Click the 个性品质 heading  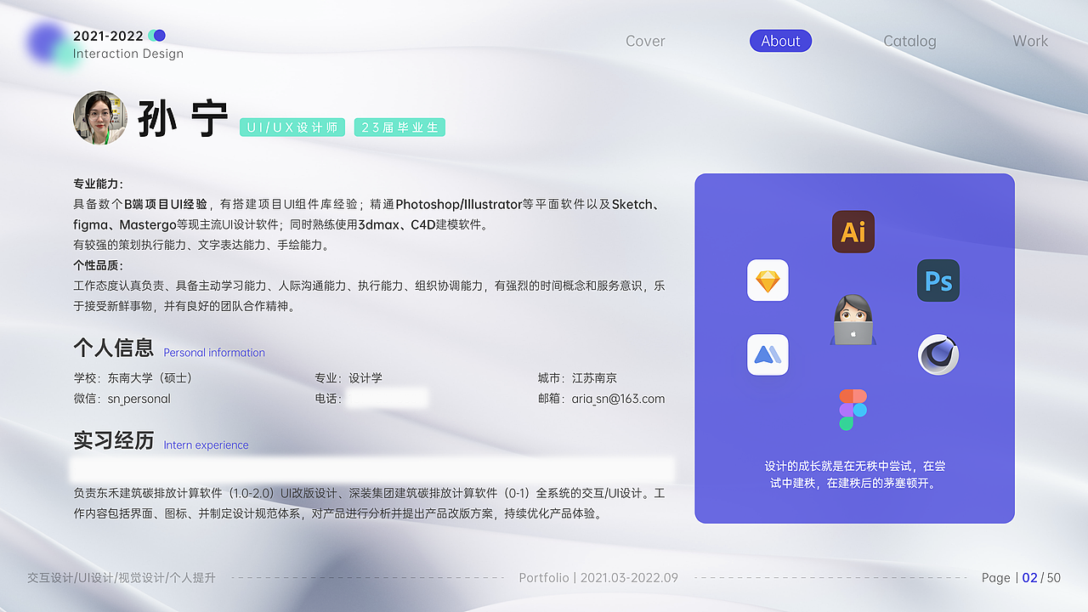(98, 265)
